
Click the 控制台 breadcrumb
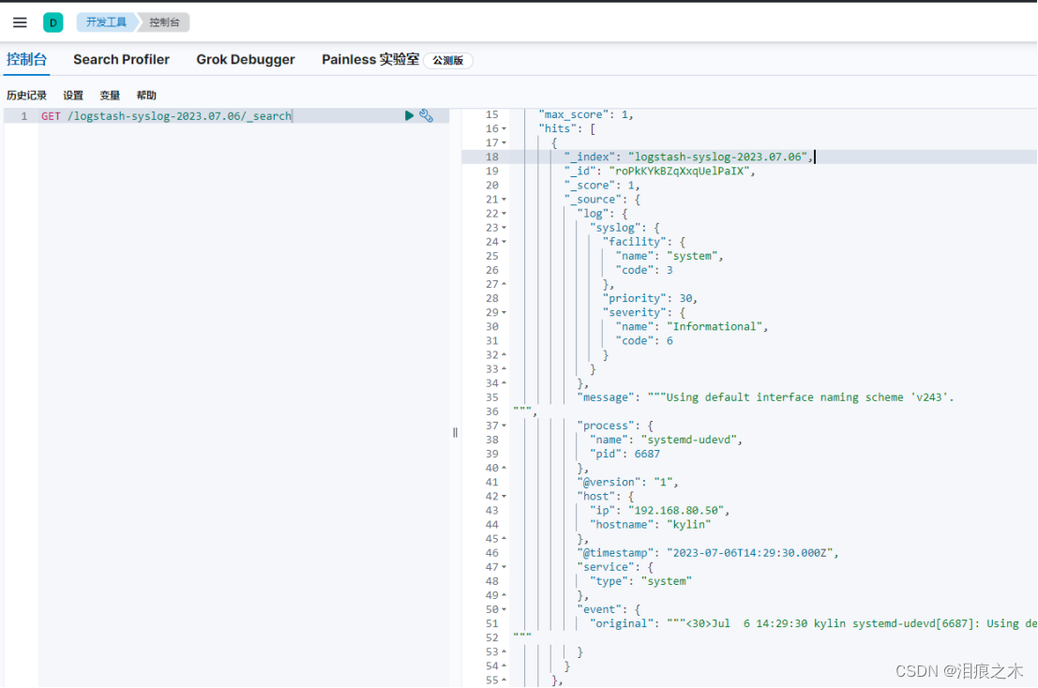point(163,22)
